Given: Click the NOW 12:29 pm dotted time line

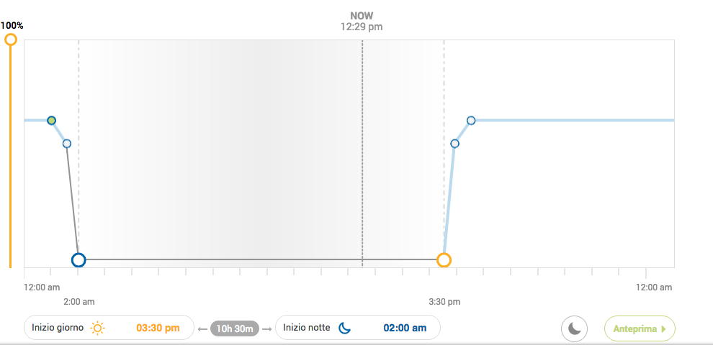Looking at the screenshot, I should pyautogui.click(x=362, y=153).
